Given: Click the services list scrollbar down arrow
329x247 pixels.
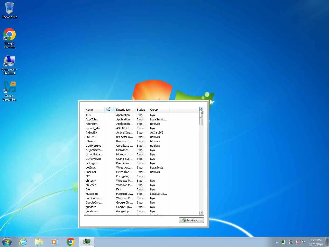Looking at the screenshot, I should [202, 213].
